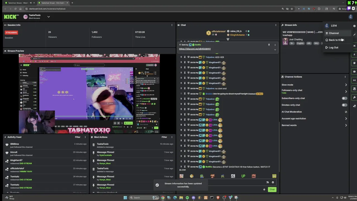Open the Channel Actions three-dot menu
This screenshot has width=357, height=201.
pyautogui.click(x=345, y=77)
